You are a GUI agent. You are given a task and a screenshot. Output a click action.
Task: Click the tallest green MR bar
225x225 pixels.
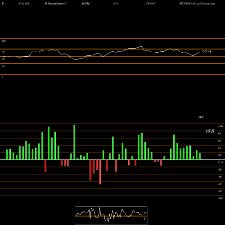tap(74, 142)
